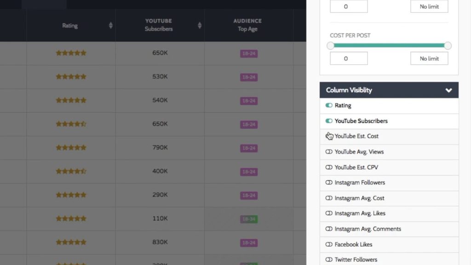Show Instagram Avg. Cost column
This screenshot has width=471, height=265.
pyautogui.click(x=329, y=198)
